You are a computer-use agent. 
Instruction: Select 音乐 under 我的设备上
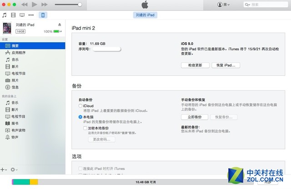coord(32,103)
